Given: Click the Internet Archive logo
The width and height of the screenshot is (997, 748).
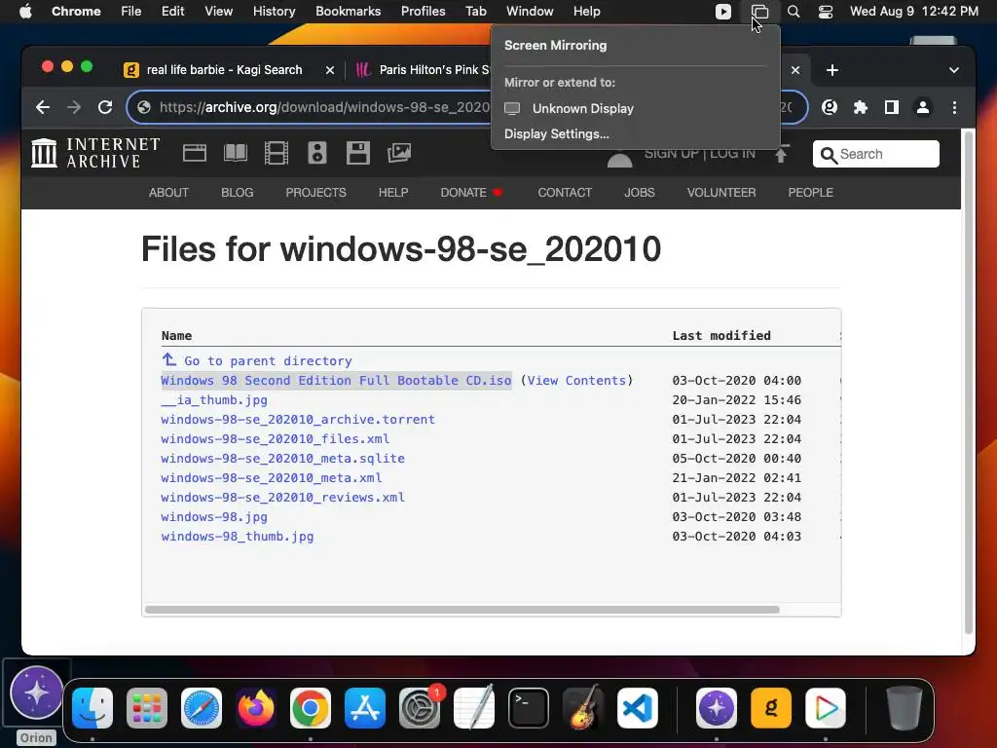Looking at the screenshot, I should coord(96,153).
